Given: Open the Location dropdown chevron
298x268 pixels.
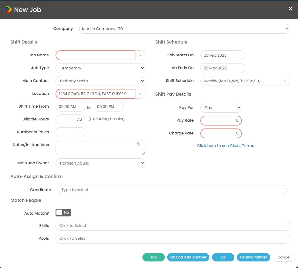Looking at the screenshot, I should pos(140,94).
